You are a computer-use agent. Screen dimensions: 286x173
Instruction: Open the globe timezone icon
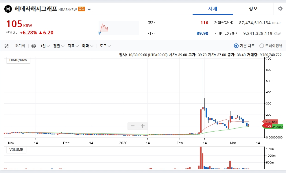click(34, 46)
